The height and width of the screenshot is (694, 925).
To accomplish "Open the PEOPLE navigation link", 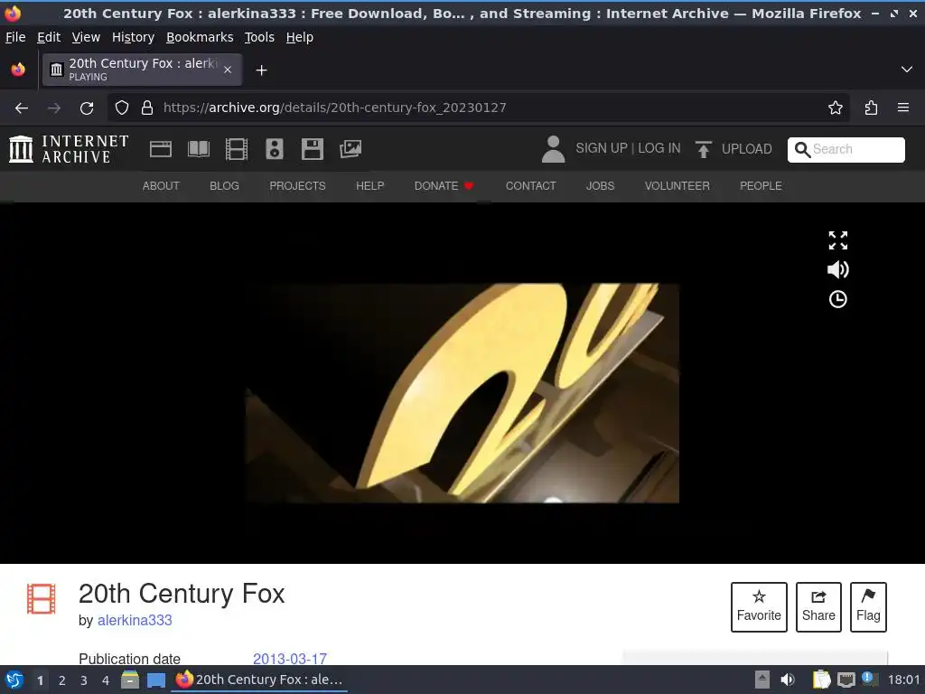I will [761, 186].
